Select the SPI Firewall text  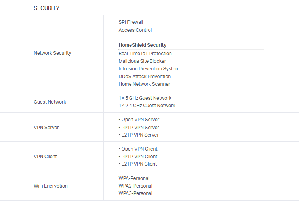tap(131, 22)
